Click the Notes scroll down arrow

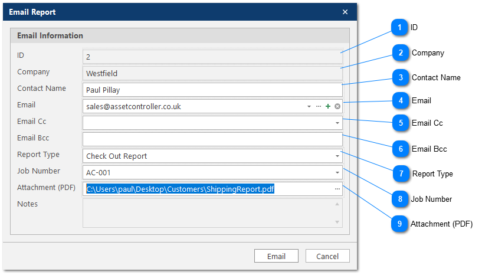[337, 222]
